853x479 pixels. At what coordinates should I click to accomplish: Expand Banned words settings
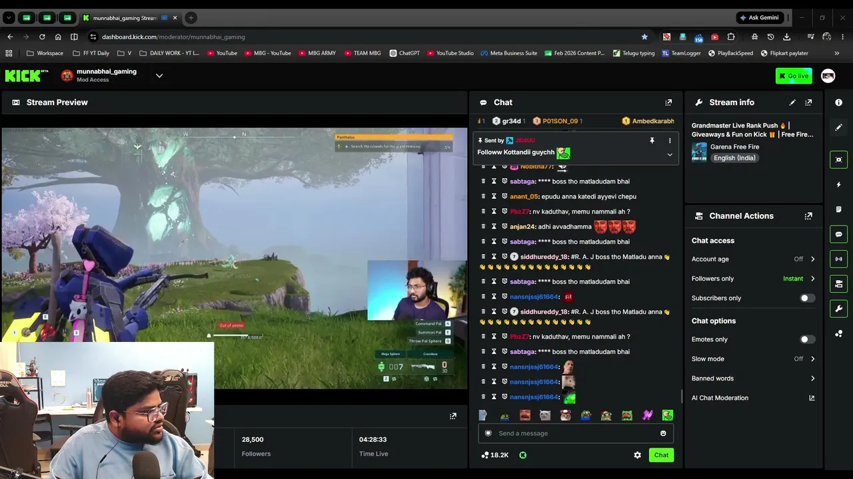click(x=812, y=379)
